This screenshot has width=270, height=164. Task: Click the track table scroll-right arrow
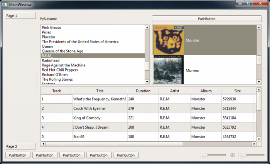click(x=254, y=144)
